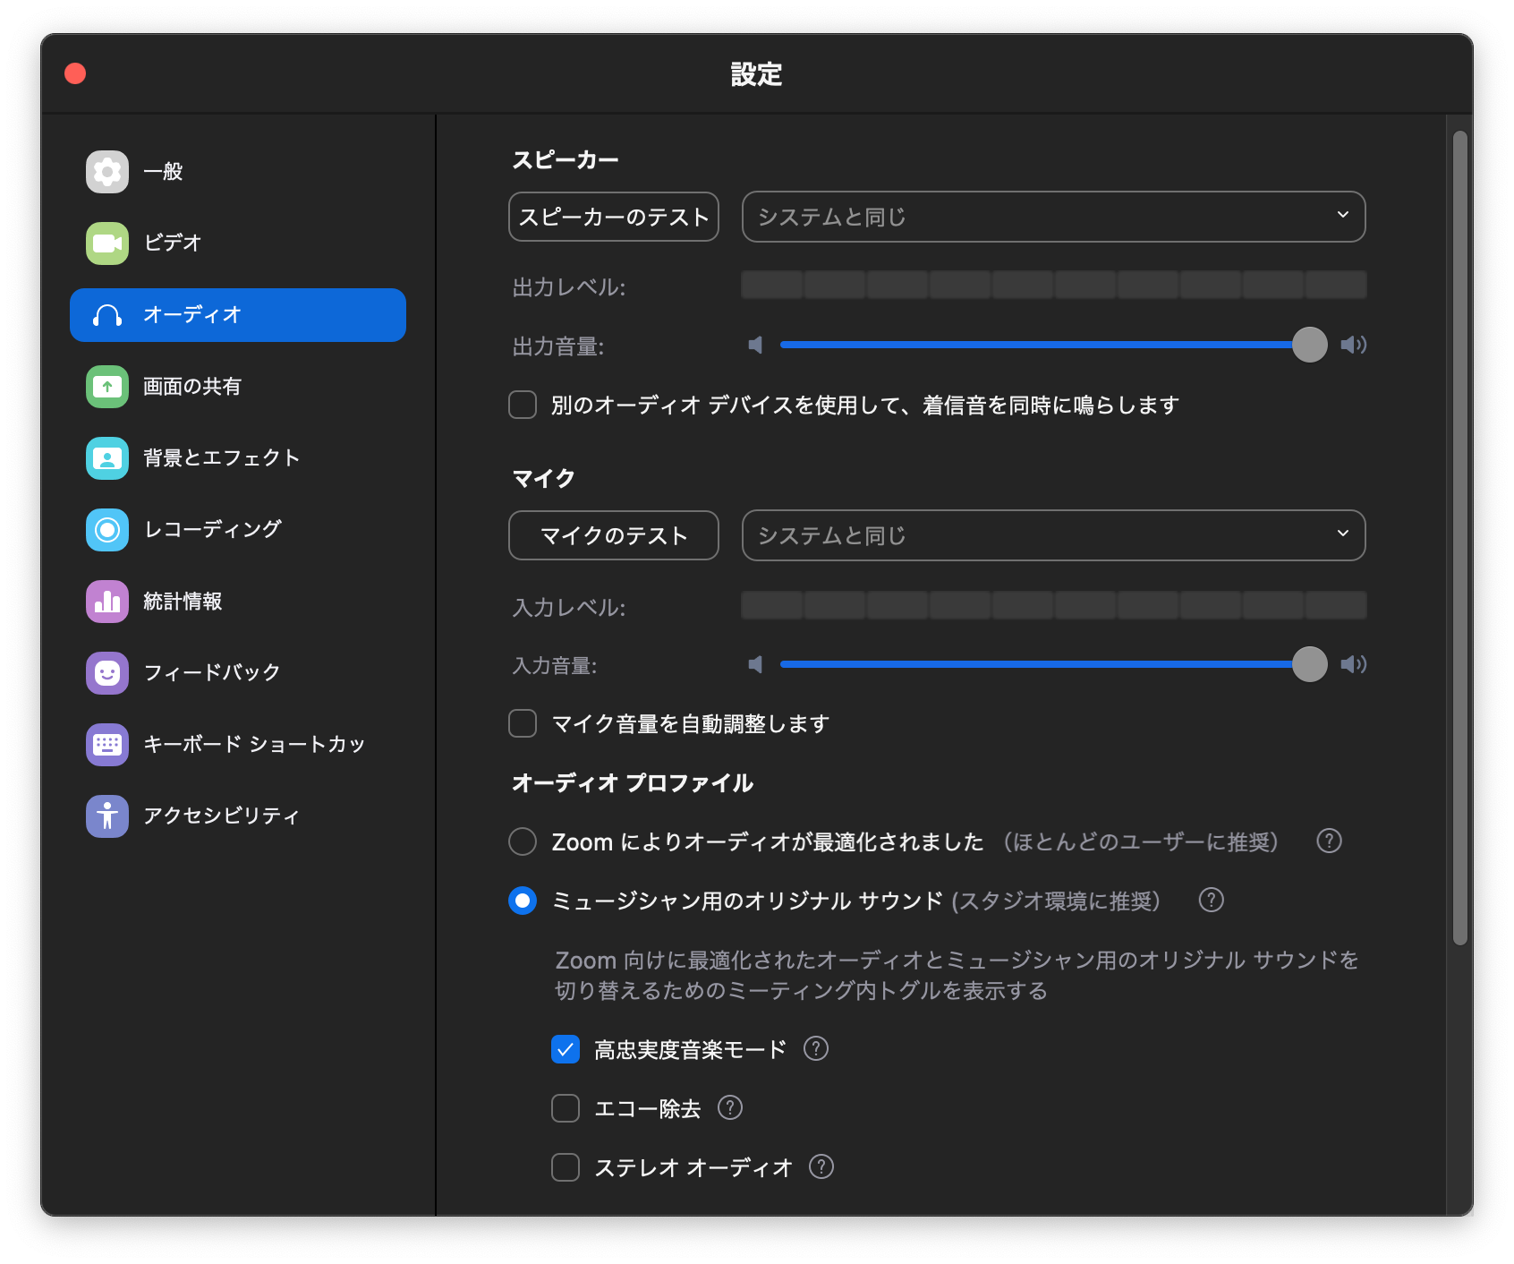Click the スピーカーのテスト button

coord(613,217)
